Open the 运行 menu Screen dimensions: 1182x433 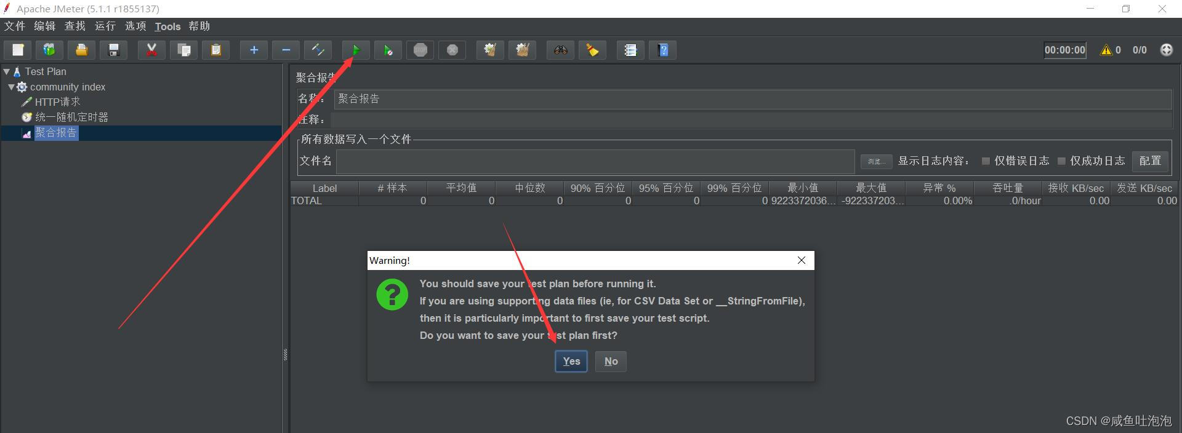coord(105,26)
